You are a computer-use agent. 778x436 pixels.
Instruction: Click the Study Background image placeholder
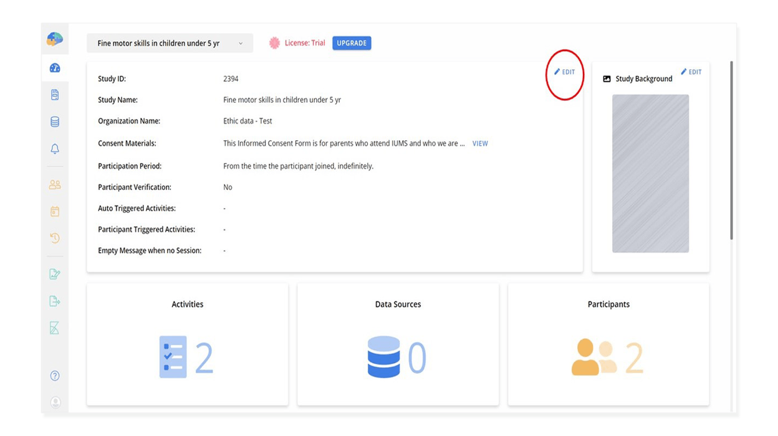pyautogui.click(x=650, y=173)
